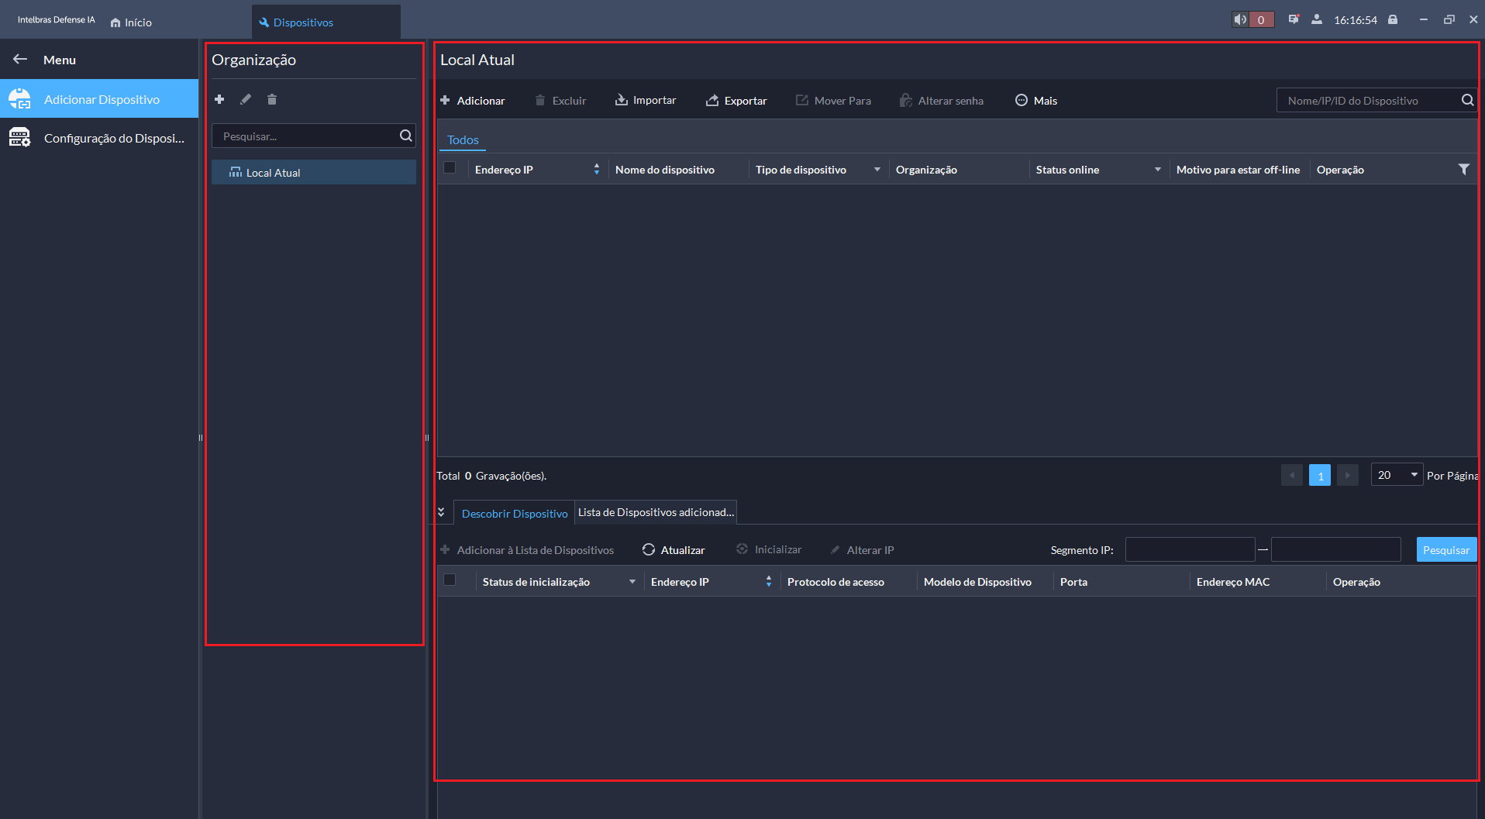
Task: Go to previous page arrow
Action: 1292,475
